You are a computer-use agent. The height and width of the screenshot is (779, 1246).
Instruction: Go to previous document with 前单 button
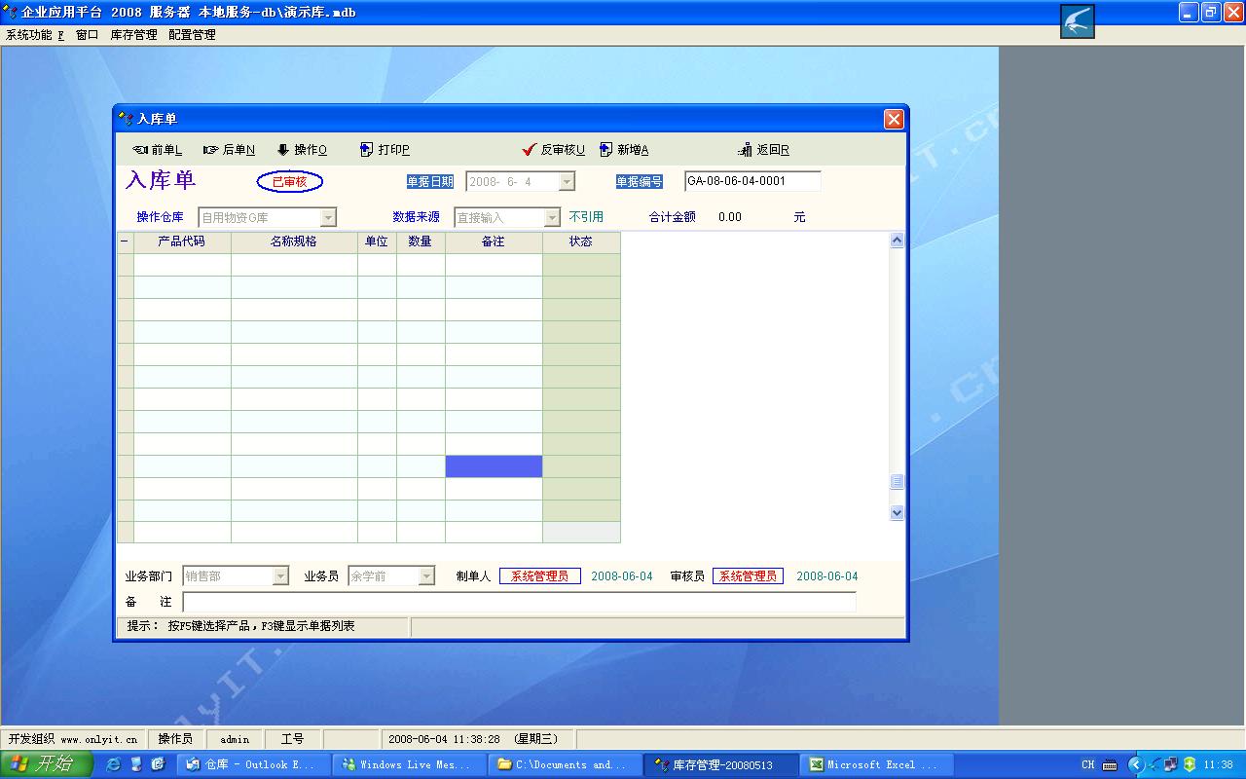click(x=158, y=150)
